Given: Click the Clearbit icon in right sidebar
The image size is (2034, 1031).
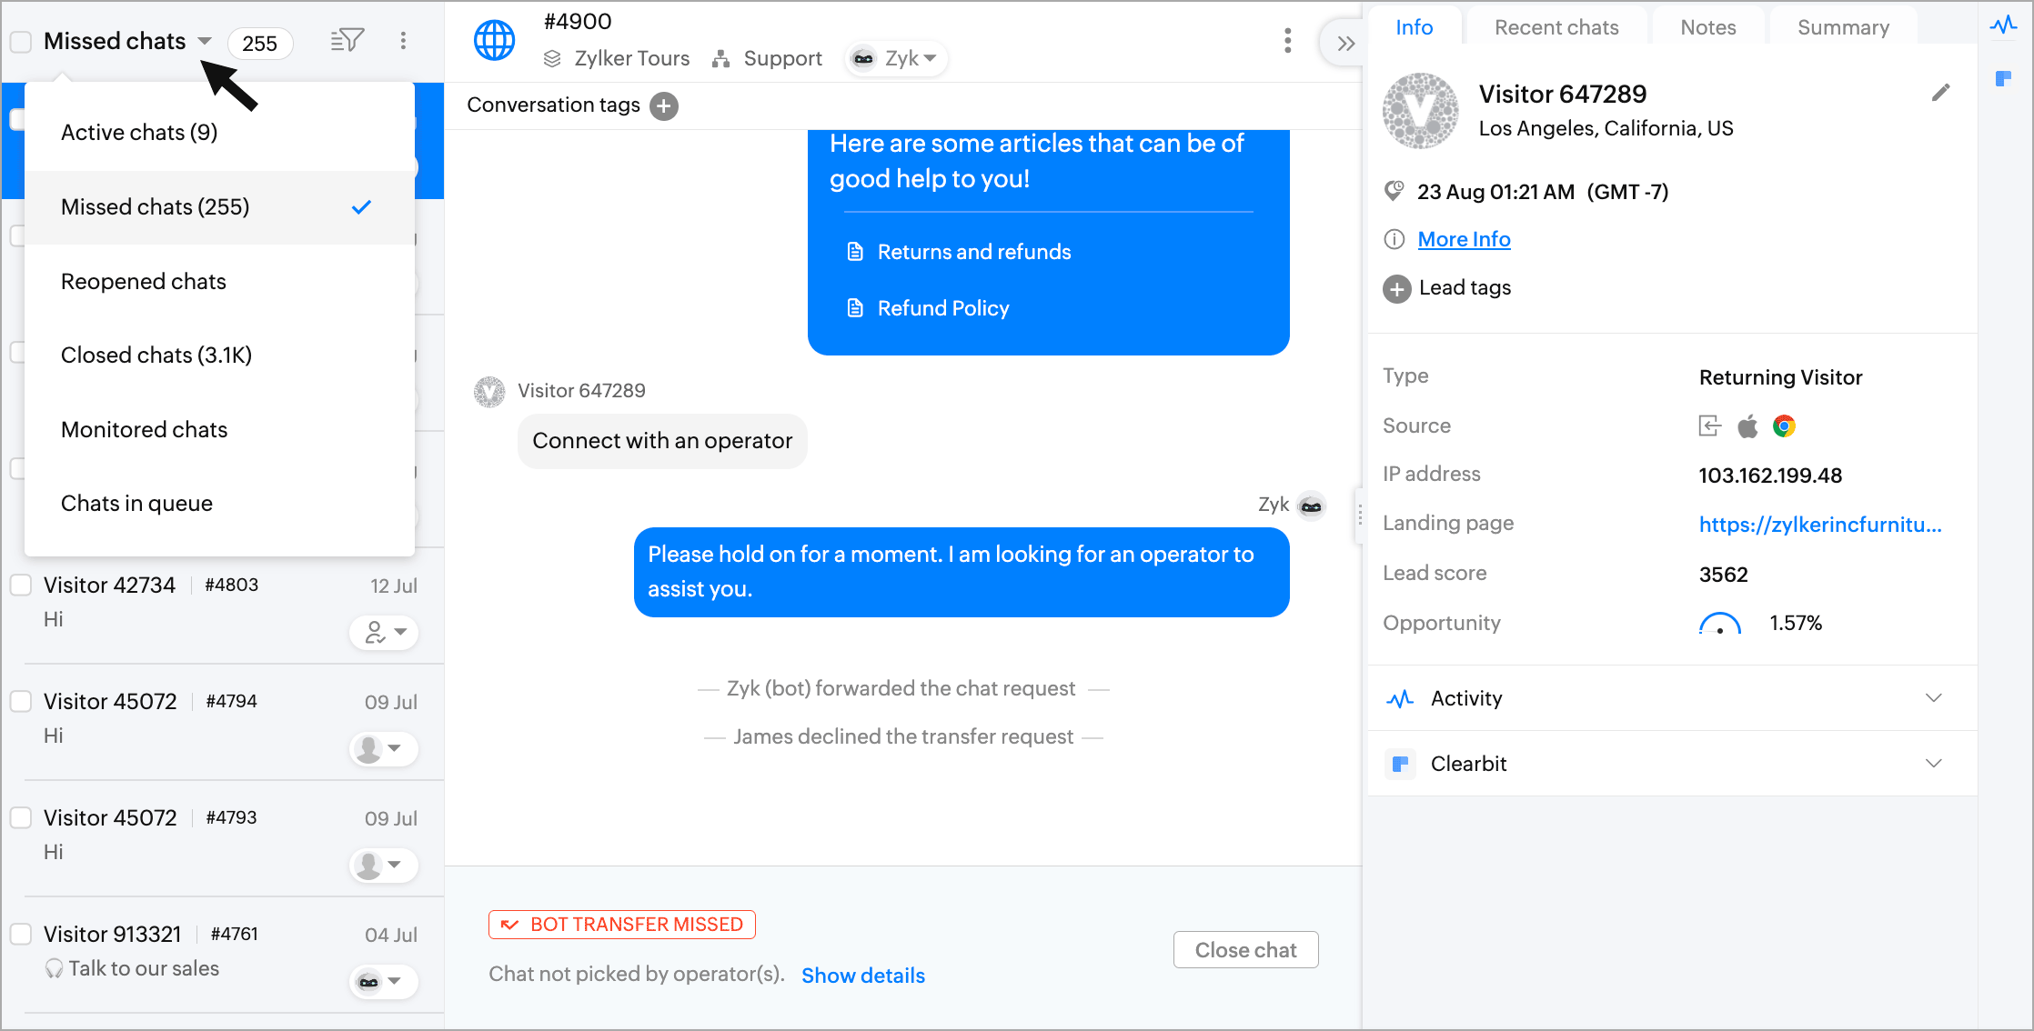Looking at the screenshot, I should [x=2003, y=78].
